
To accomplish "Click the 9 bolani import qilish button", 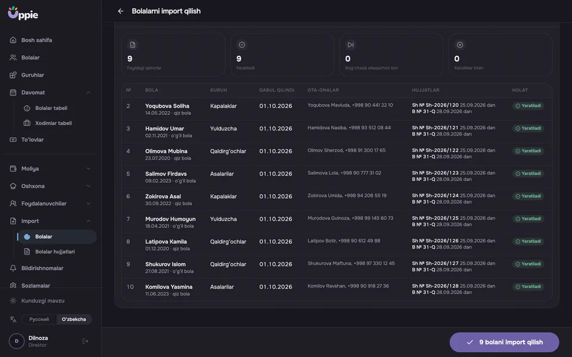I will tap(504, 343).
